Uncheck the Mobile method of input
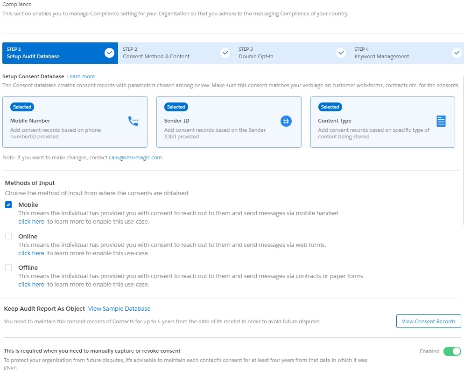 7,205
